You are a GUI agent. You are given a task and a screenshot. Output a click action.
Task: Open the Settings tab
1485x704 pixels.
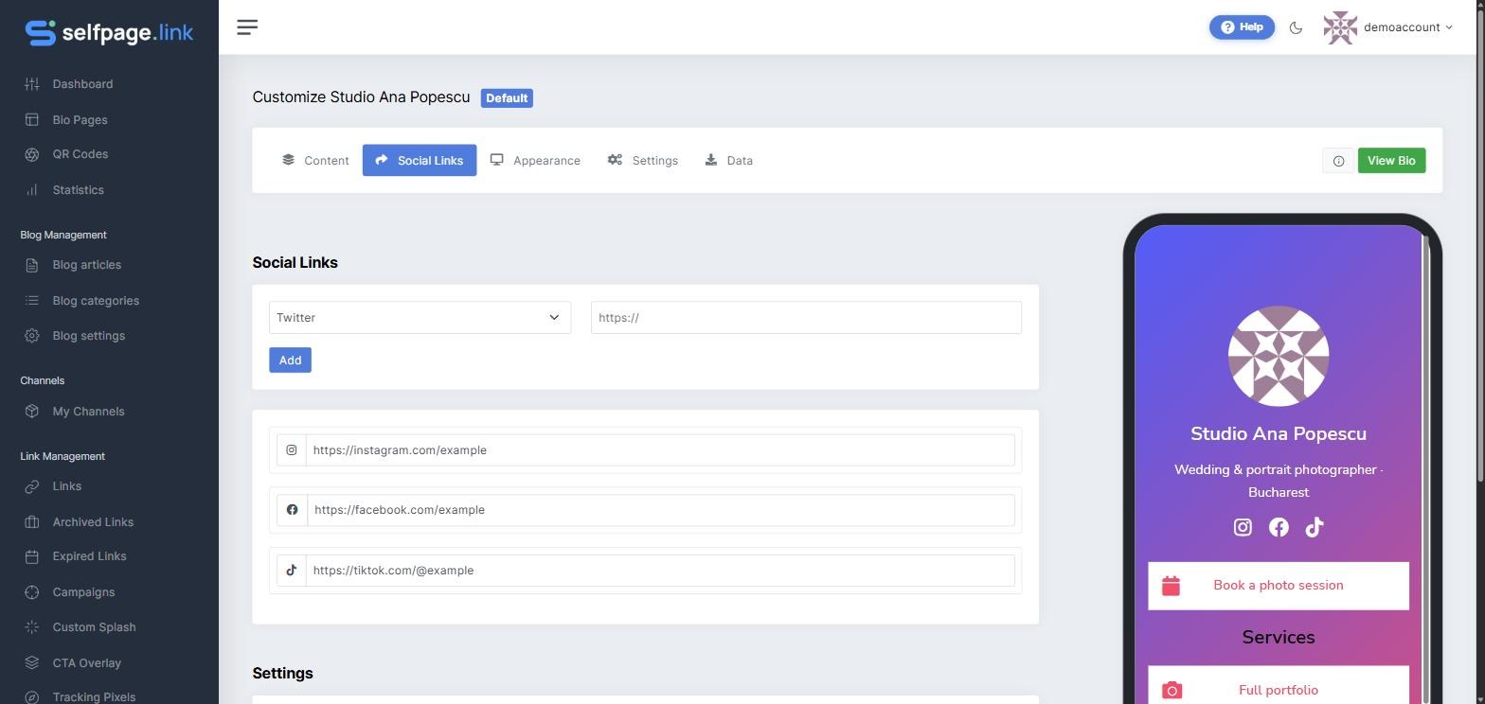point(643,161)
